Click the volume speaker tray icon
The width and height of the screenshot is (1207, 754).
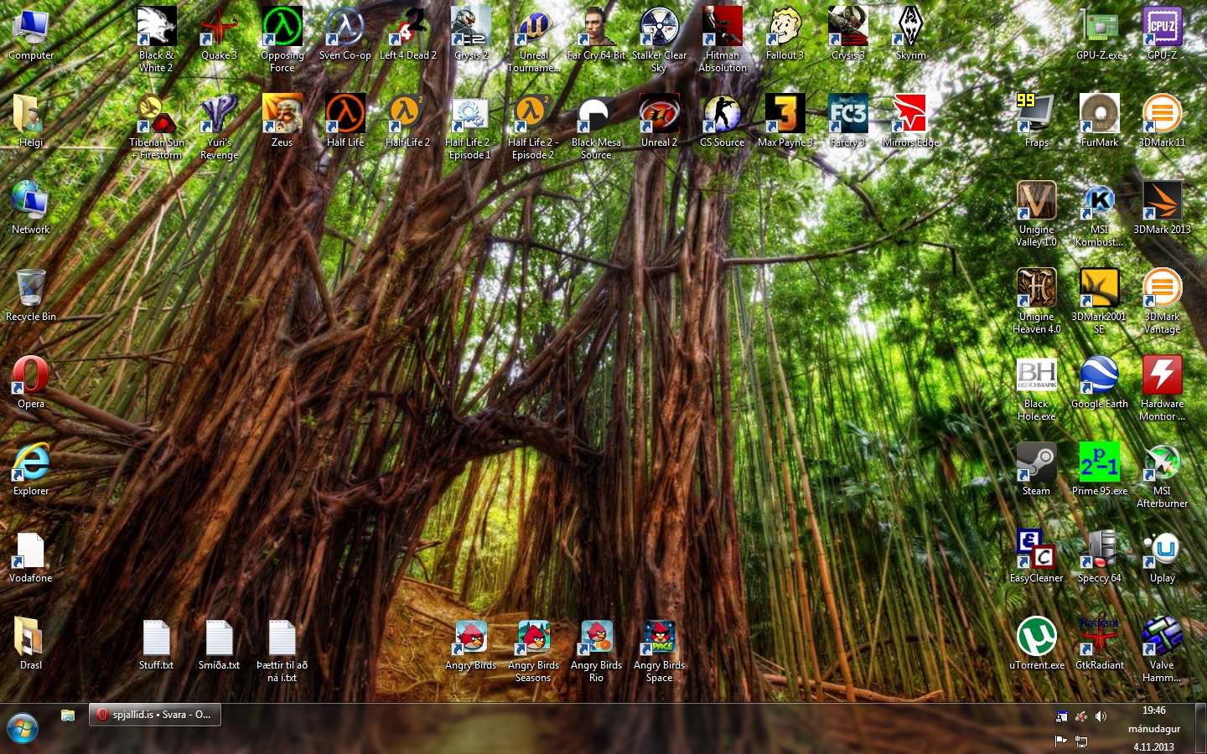1101,716
